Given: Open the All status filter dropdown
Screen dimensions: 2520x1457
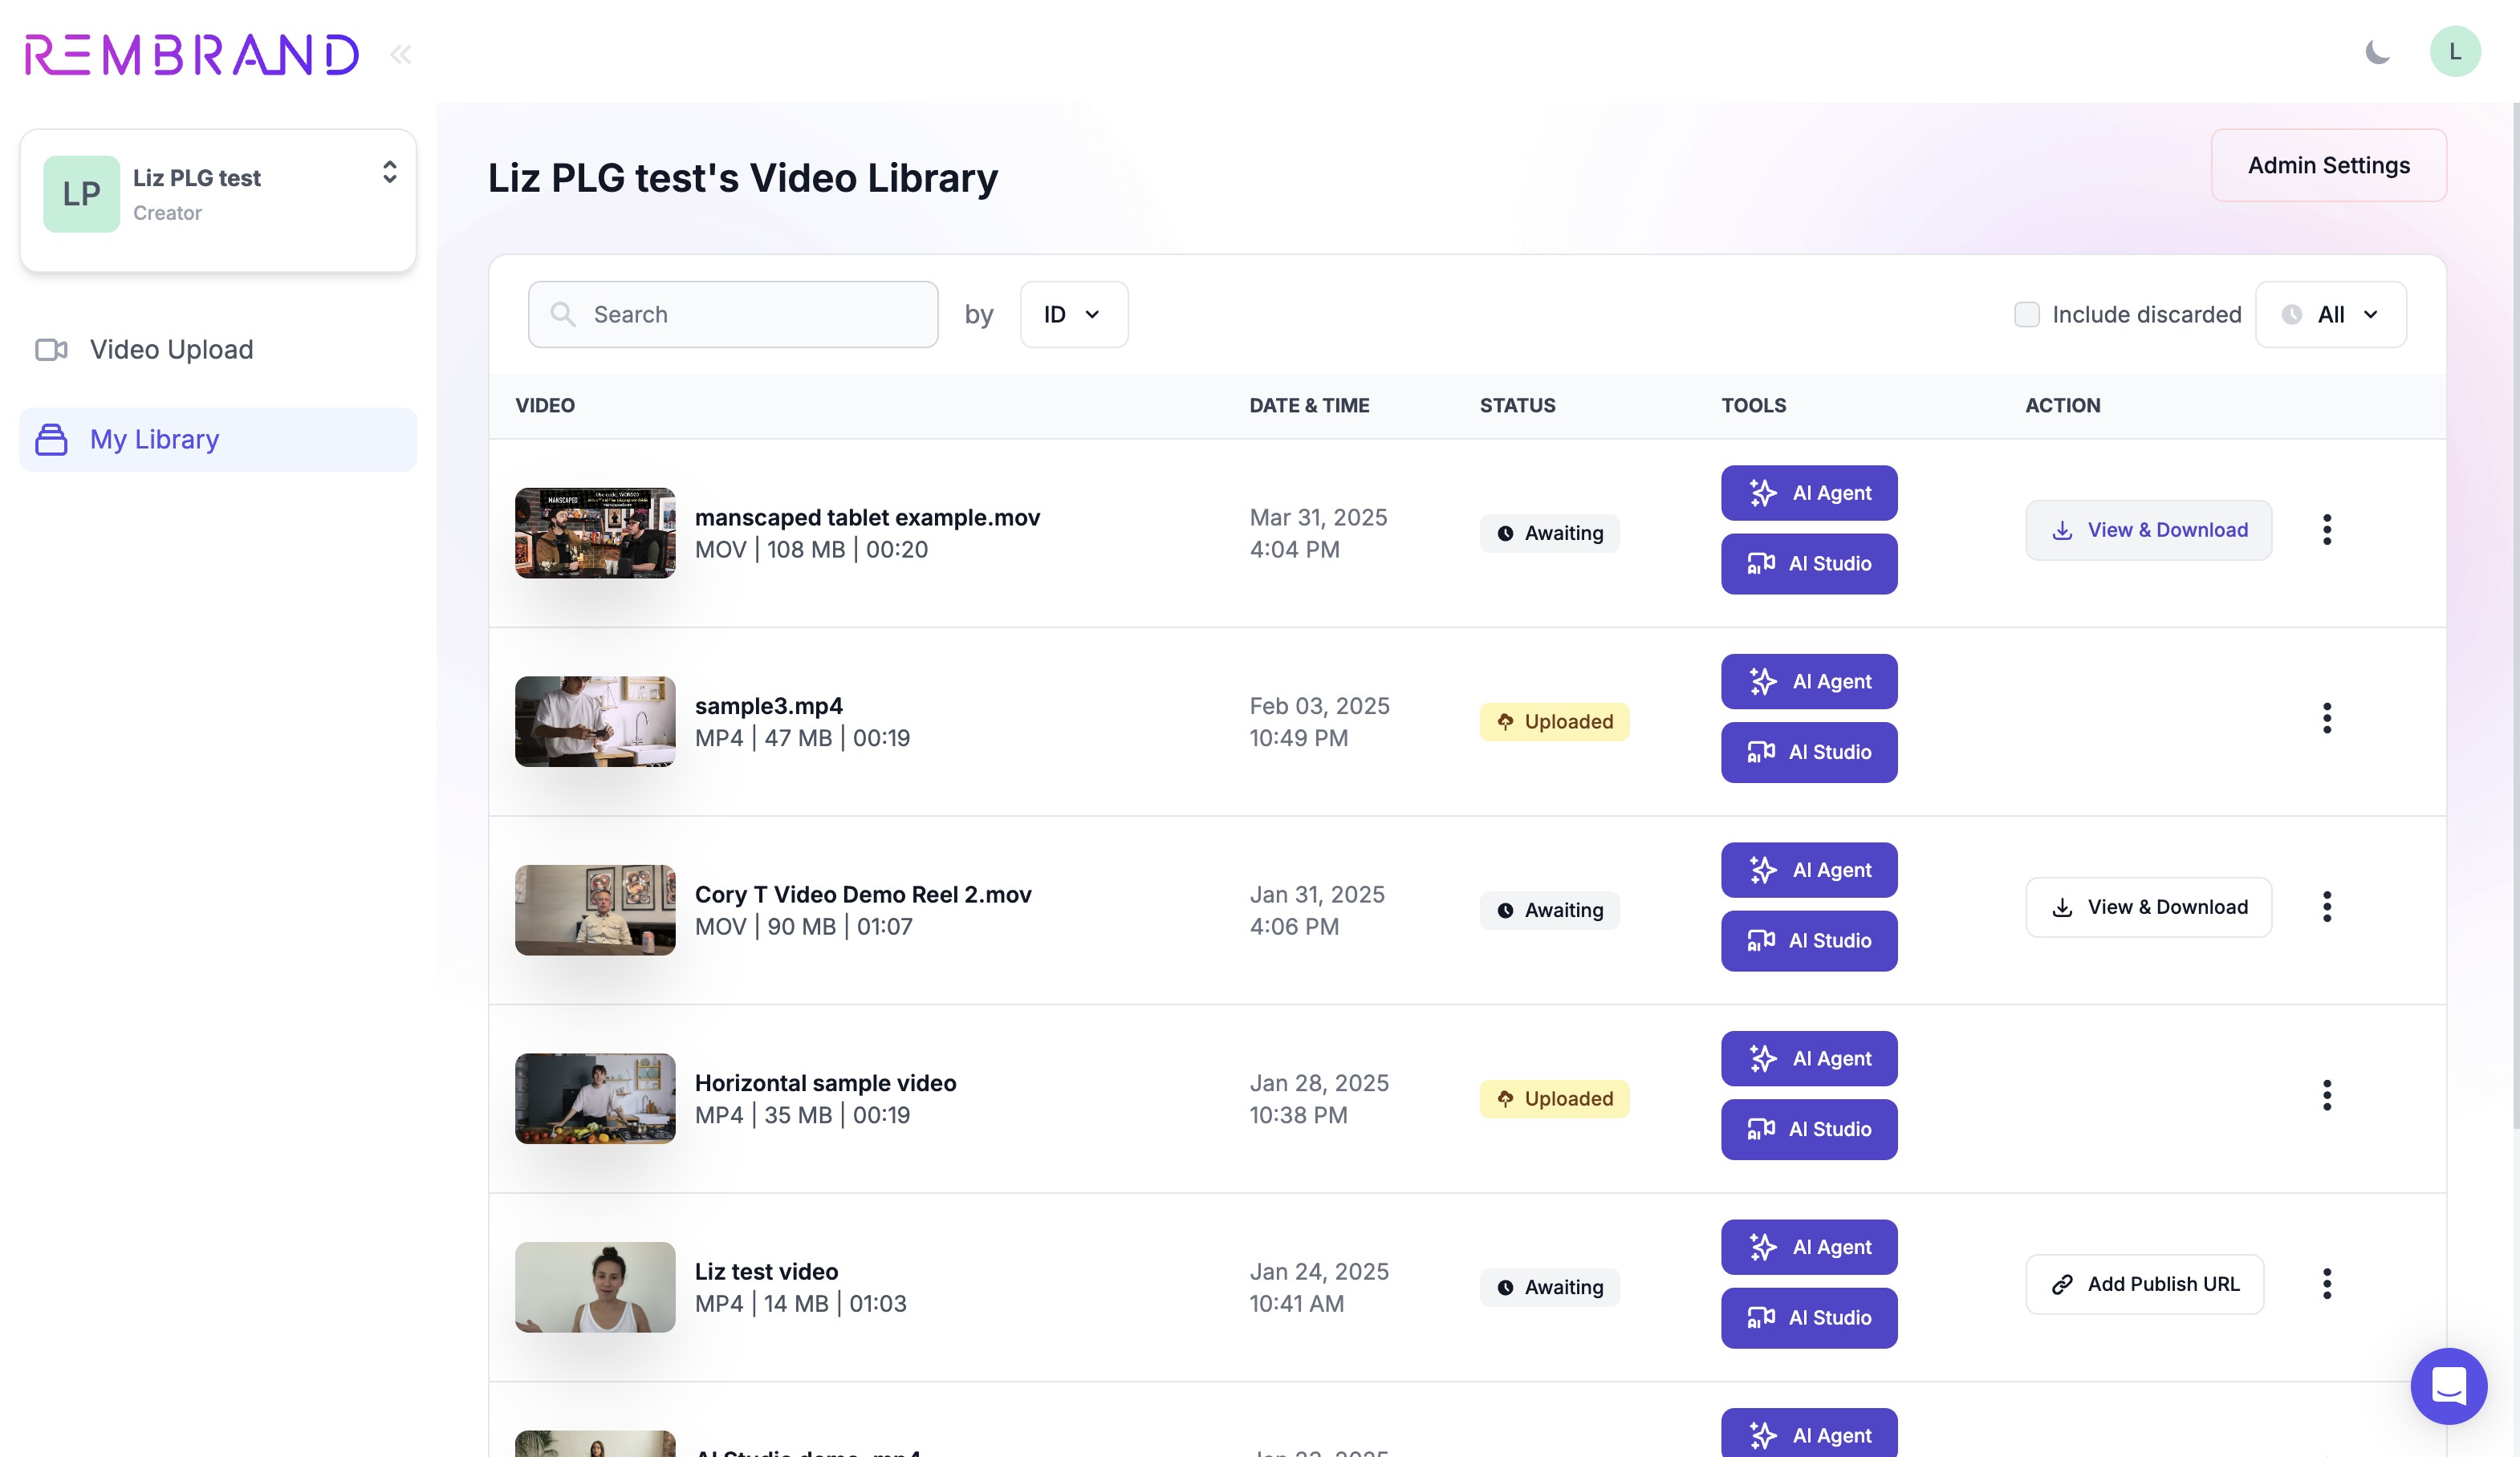Looking at the screenshot, I should pos(2330,314).
